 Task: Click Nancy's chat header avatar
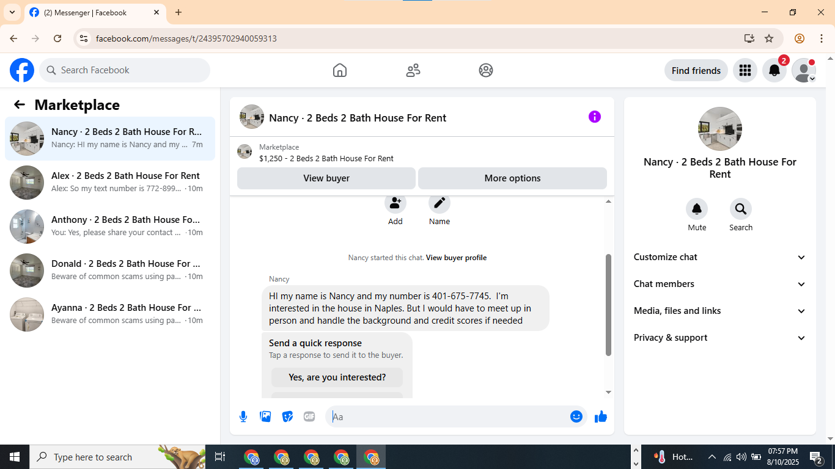point(252,117)
